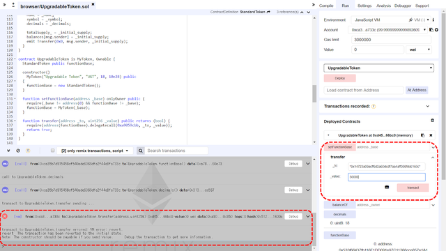
Task: Go to next reference arrow
Action: [309, 13]
